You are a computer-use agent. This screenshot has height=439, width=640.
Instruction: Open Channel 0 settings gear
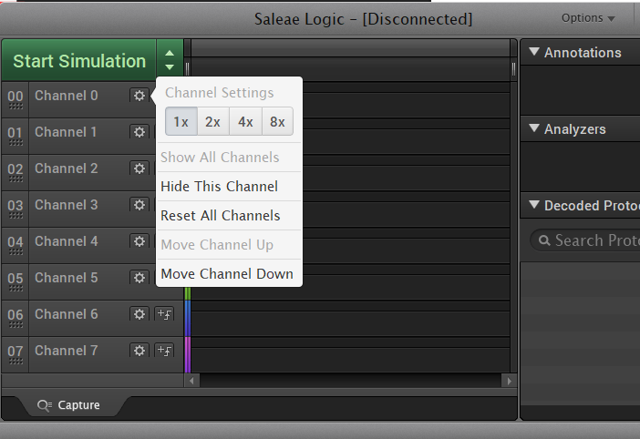point(139,96)
